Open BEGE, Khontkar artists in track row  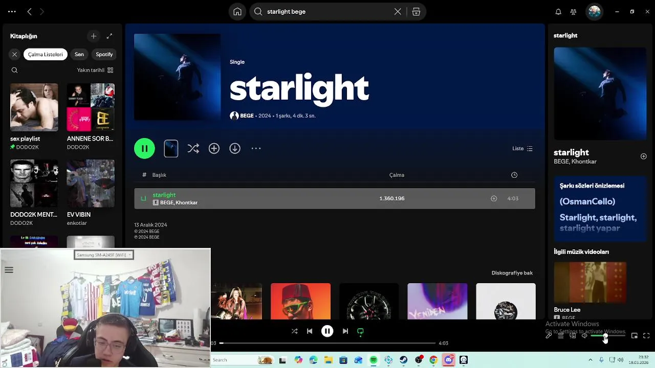coord(179,203)
